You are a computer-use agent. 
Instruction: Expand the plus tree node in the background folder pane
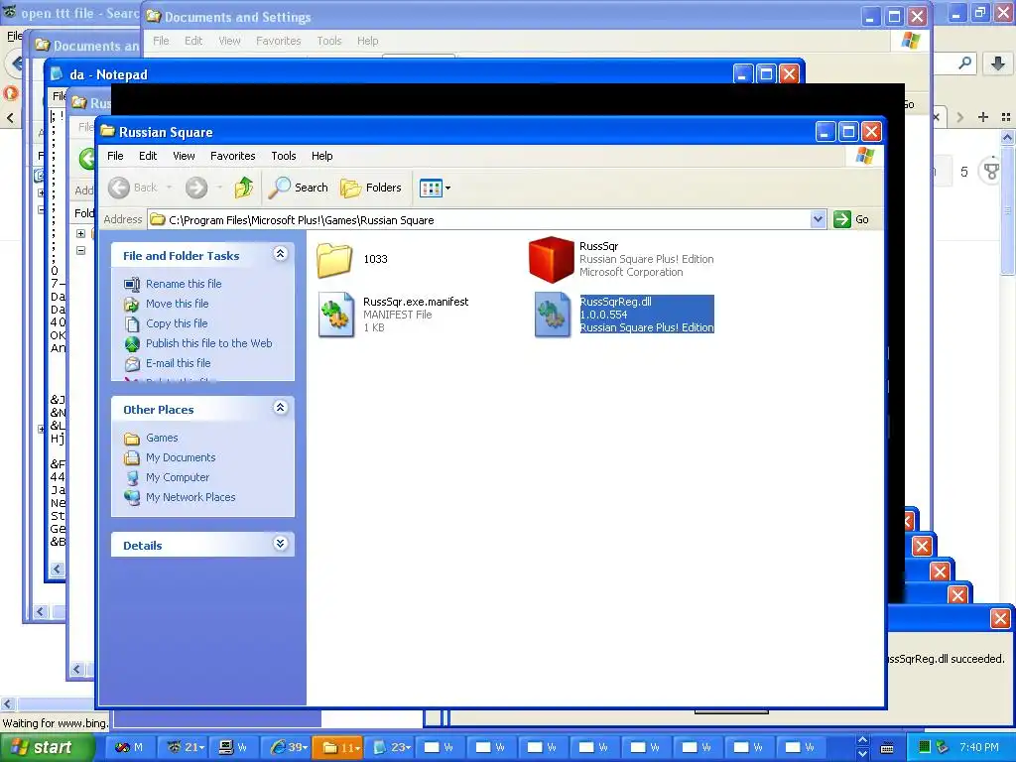81,234
